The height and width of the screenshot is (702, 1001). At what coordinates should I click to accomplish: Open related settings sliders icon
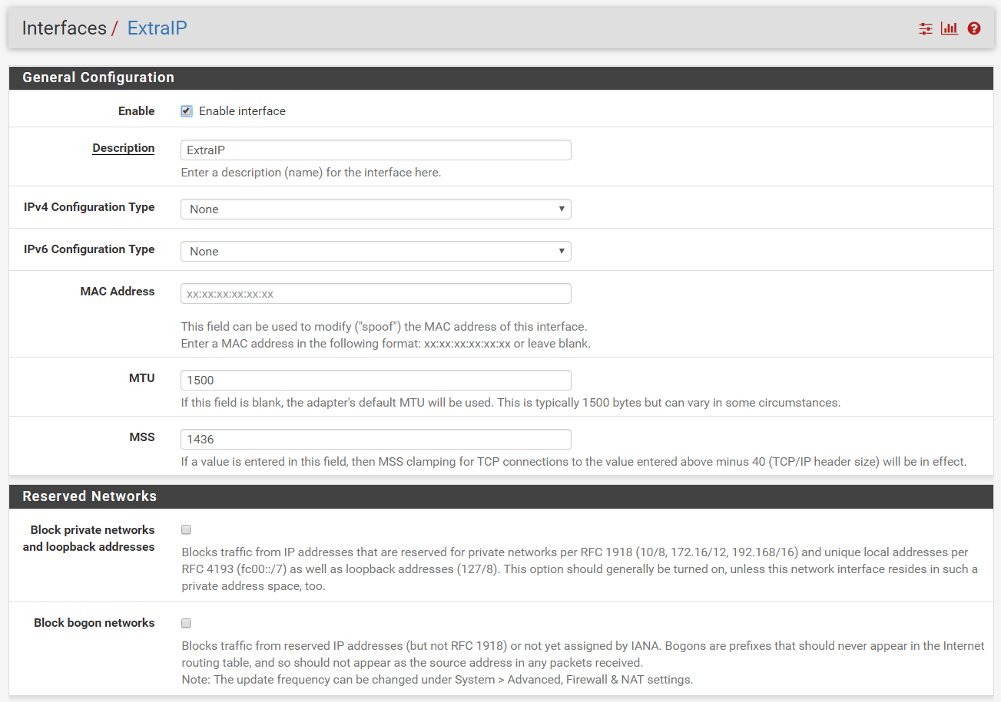926,28
